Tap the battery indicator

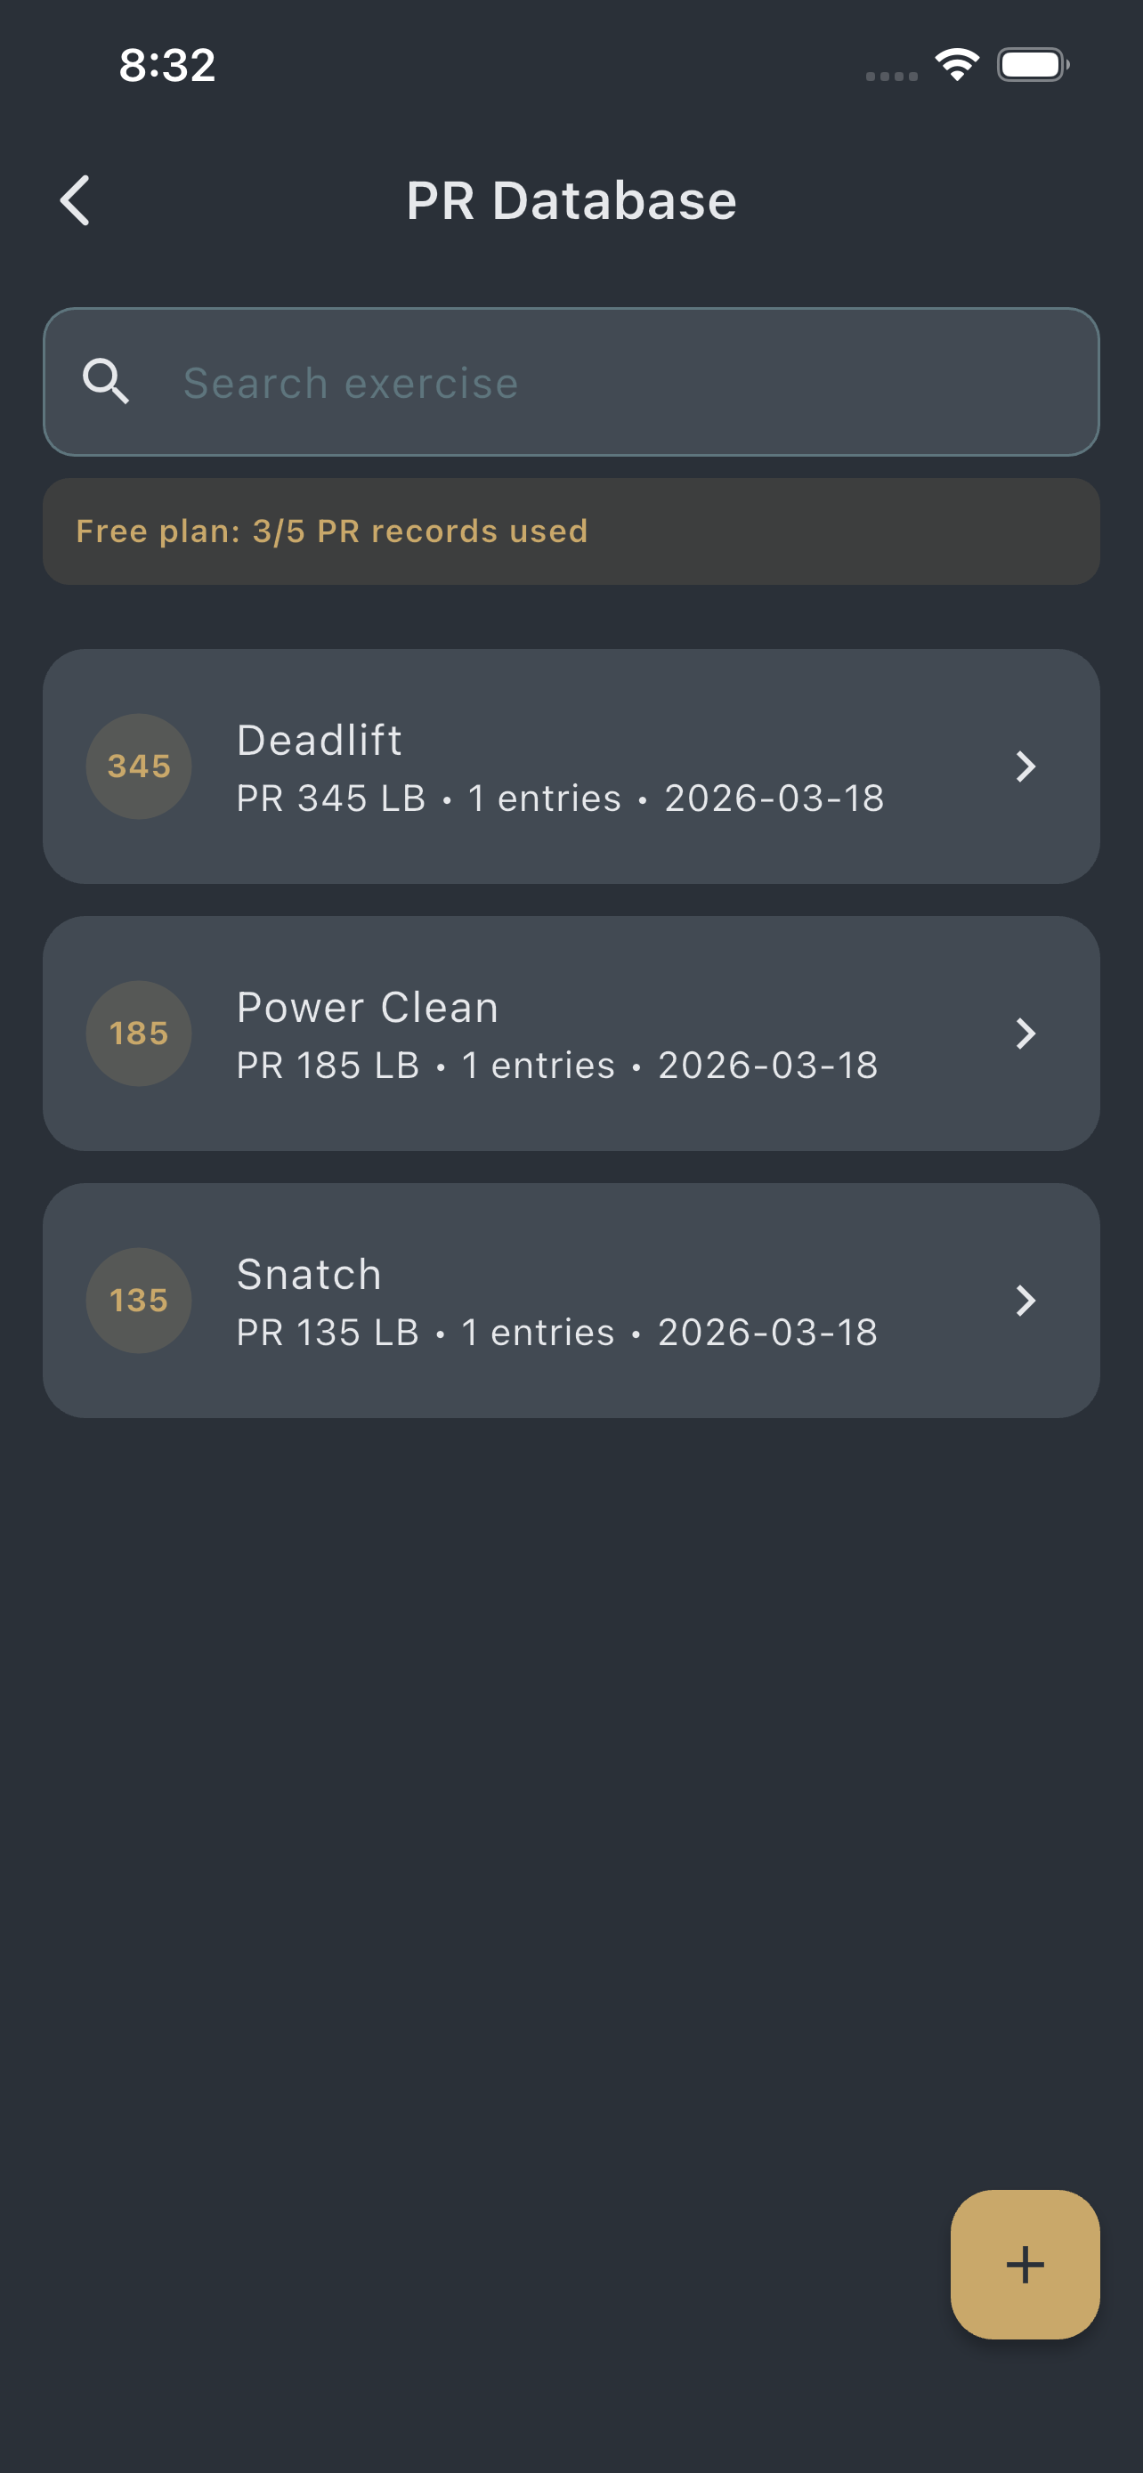coord(1034,63)
